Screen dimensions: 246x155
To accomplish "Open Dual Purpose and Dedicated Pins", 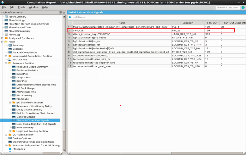I will click(36, 85).
